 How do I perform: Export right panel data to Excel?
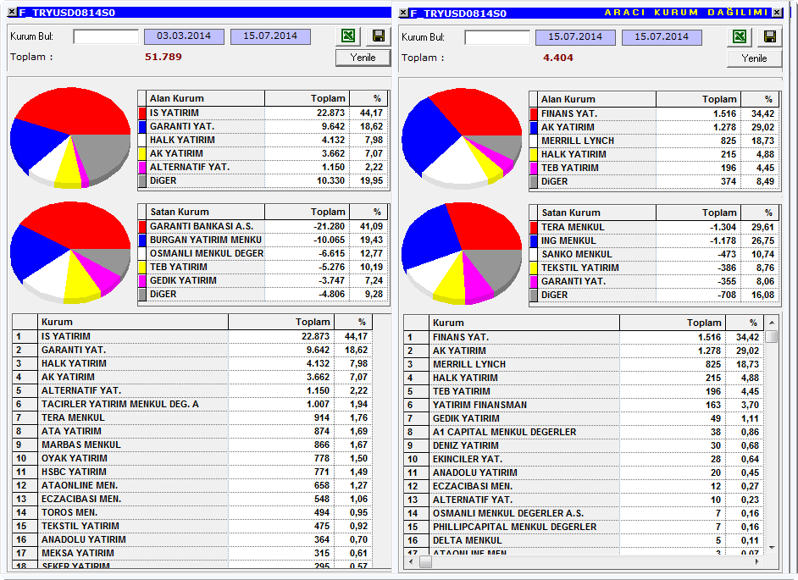point(740,36)
